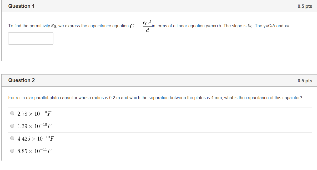Click the capacitance formula fraction ε₀A over d

148,26
